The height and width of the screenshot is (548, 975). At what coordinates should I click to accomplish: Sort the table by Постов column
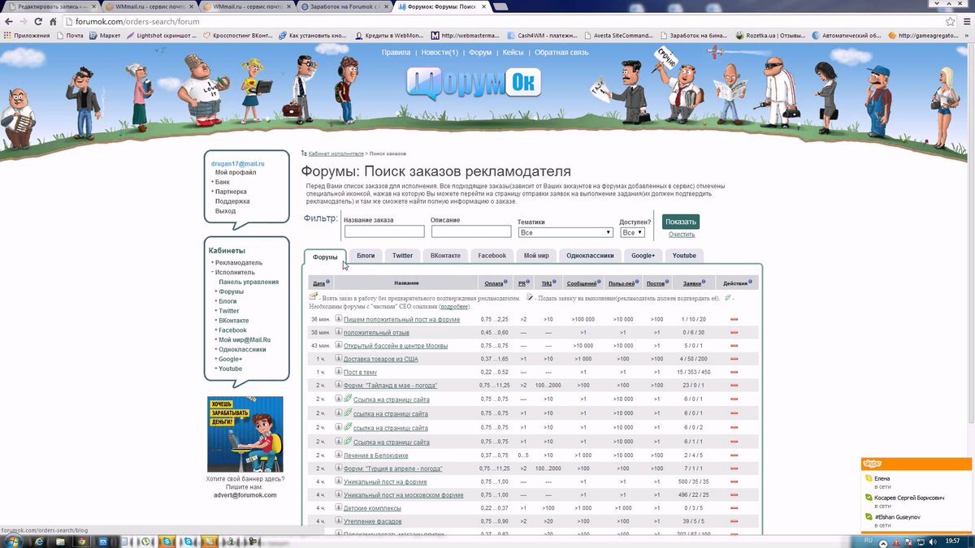coord(656,283)
